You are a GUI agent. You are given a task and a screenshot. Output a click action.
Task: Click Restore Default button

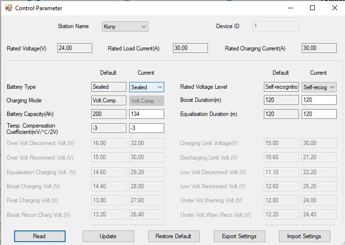tap(173, 236)
